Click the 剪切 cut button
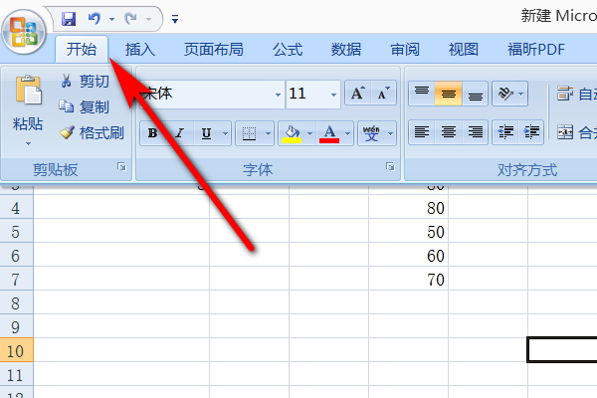 pos(85,82)
